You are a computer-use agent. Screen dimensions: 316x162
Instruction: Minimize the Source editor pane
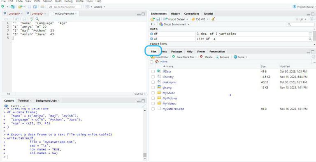click(139, 14)
